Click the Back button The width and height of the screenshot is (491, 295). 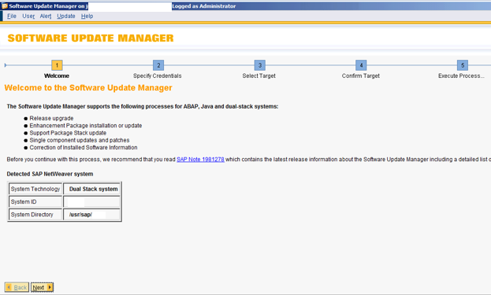(17, 287)
